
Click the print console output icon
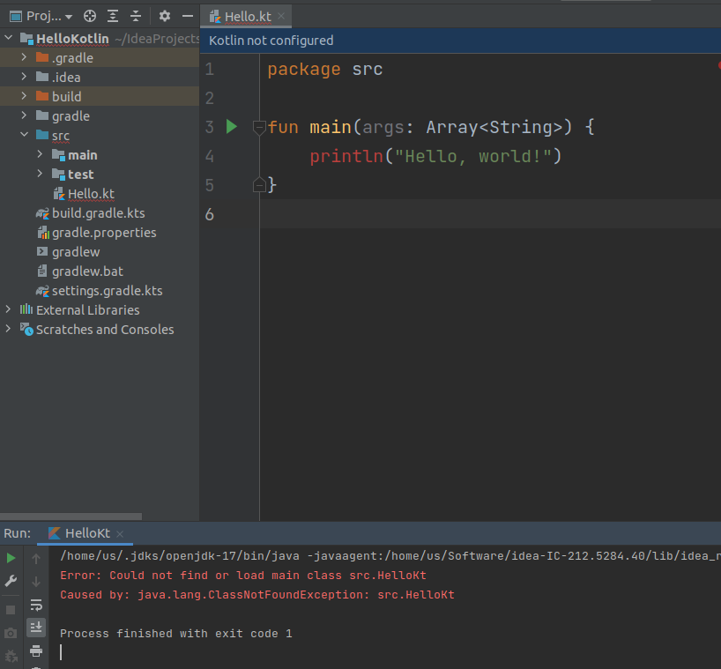36,650
